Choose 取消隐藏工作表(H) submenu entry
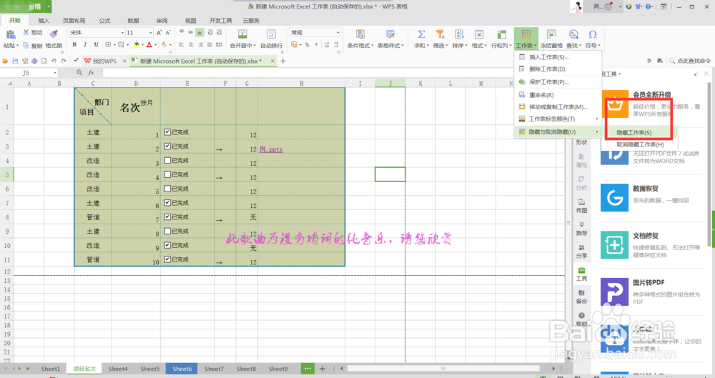Screen dimensions: 715x378 click(640, 144)
